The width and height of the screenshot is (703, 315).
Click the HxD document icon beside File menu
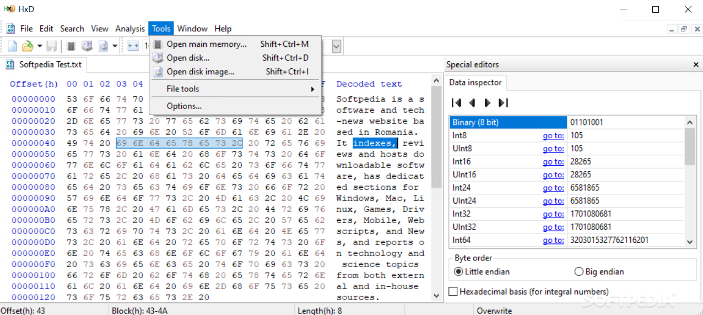click(10, 29)
